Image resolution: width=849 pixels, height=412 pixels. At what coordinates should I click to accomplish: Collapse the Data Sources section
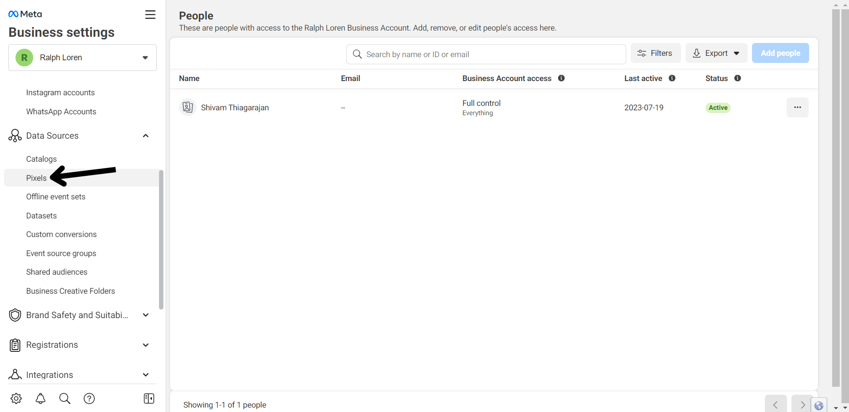tap(146, 136)
